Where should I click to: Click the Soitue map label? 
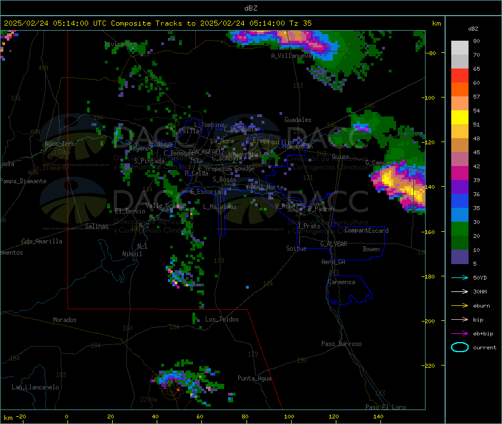[296, 248]
